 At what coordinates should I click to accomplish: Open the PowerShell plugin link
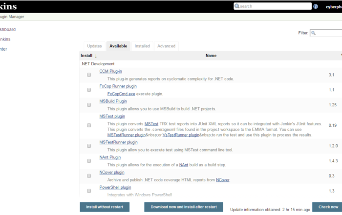(x=115, y=187)
